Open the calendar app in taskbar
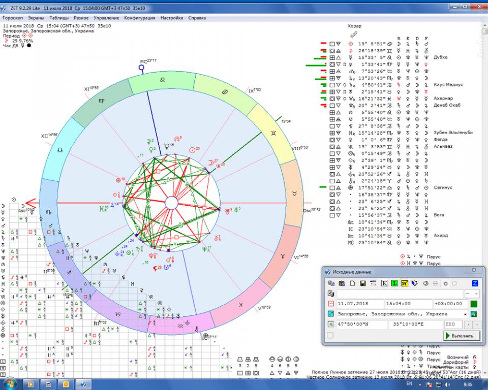This screenshot has height=390, width=488. [49, 384]
